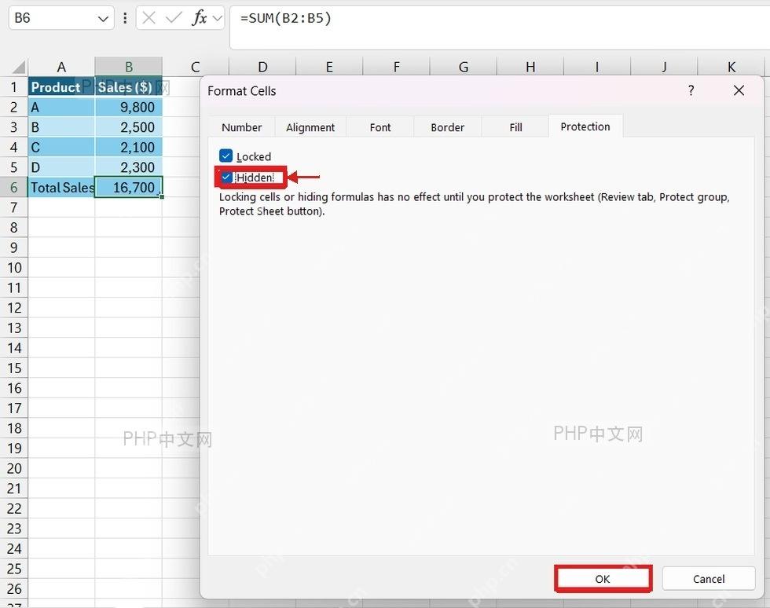Viewport: 770px width, 608px height.
Task: Switch to the Number tab
Action: pos(242,127)
